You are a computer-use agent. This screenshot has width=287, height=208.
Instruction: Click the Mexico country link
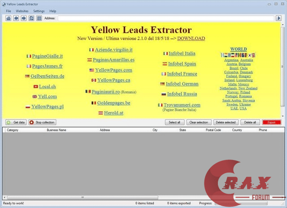244,84
